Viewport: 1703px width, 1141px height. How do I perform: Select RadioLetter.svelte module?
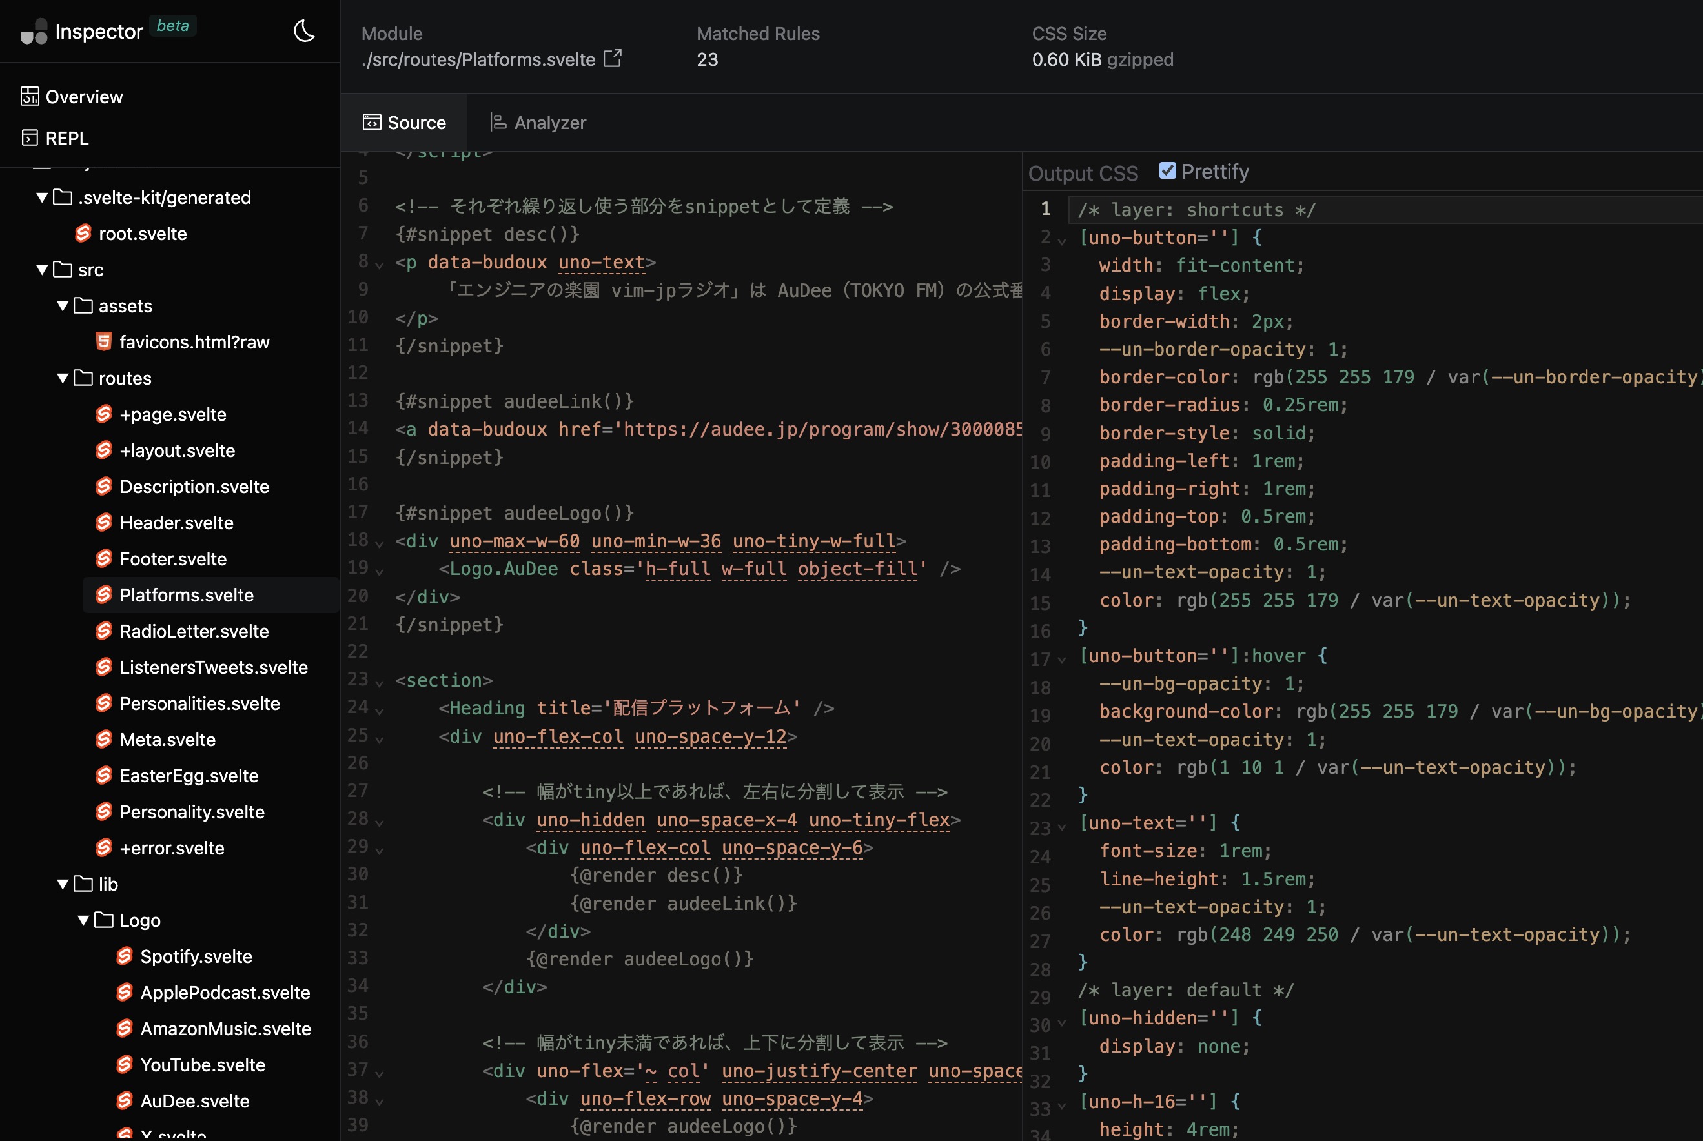(194, 631)
